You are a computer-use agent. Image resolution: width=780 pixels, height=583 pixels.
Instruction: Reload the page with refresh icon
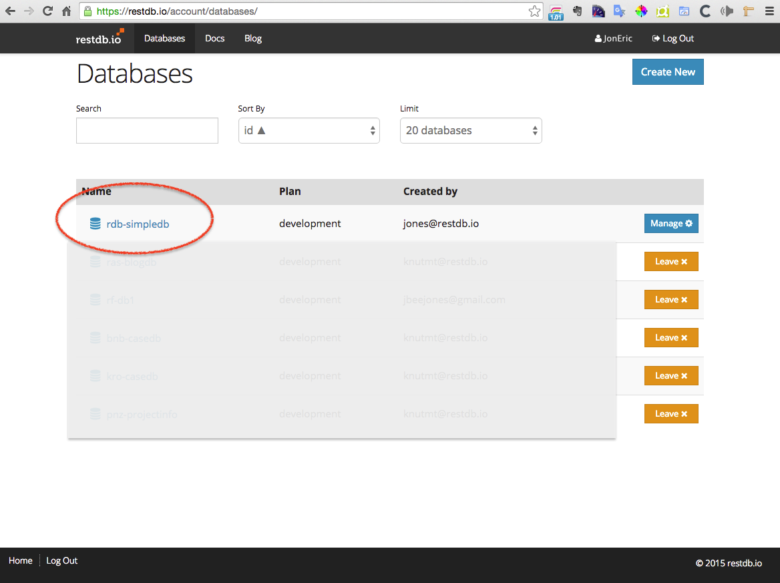pyautogui.click(x=48, y=11)
